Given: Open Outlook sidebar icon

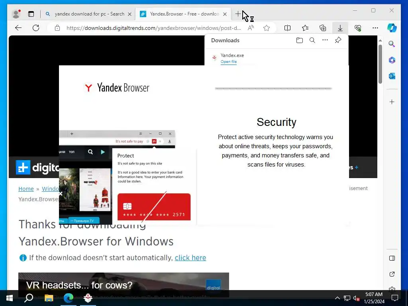Looking at the screenshot, I should point(392,76).
